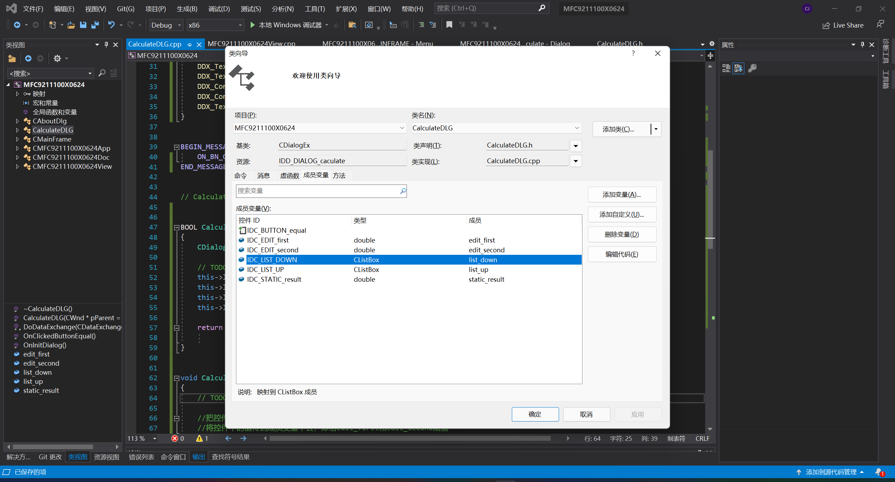Open the 生成(B) menu
This screenshot has height=482, width=895.
click(187, 9)
